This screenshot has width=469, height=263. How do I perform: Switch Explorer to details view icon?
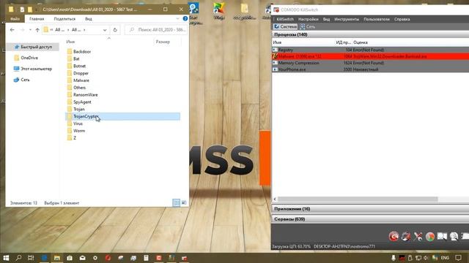coord(176,203)
